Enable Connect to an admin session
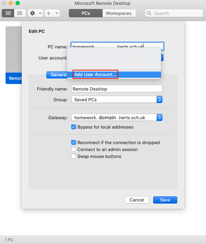Image resolution: width=206 pixels, height=244 pixels. pyautogui.click(x=74, y=149)
